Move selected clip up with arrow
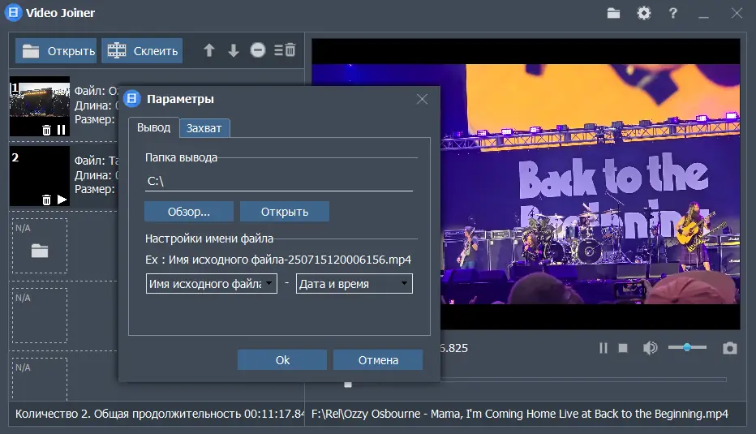 pyautogui.click(x=208, y=50)
